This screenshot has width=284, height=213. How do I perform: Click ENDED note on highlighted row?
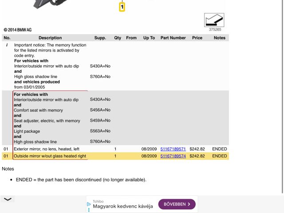coord(219,156)
